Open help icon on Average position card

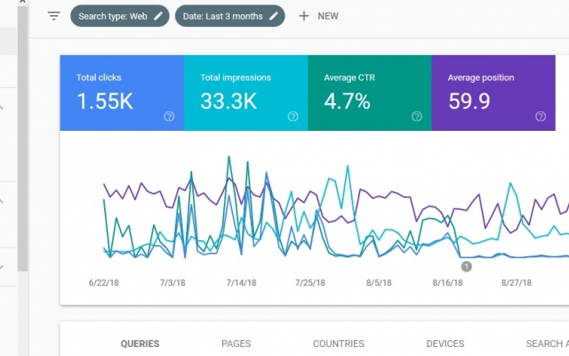[x=541, y=117]
